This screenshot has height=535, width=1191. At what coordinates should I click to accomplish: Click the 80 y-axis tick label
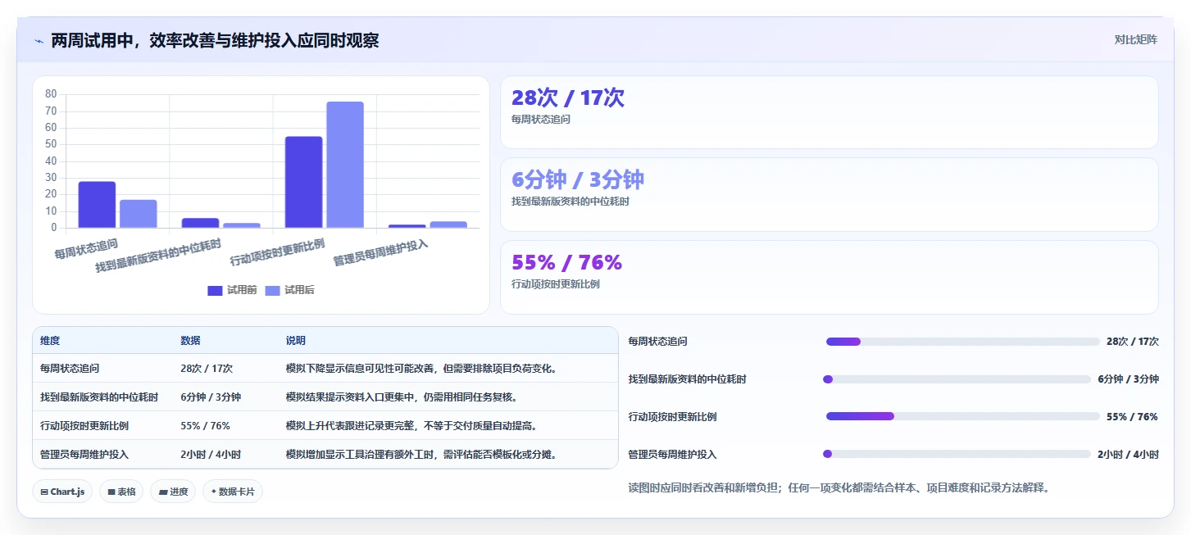pyautogui.click(x=51, y=93)
